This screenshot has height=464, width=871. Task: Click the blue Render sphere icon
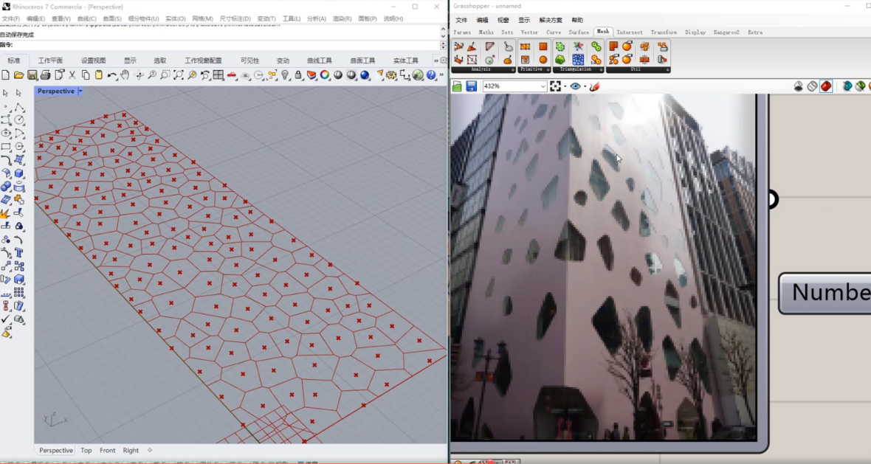(x=365, y=75)
